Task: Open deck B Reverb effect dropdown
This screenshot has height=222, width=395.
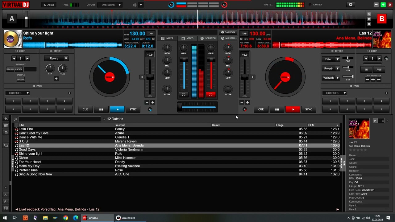Action: click(x=331, y=68)
